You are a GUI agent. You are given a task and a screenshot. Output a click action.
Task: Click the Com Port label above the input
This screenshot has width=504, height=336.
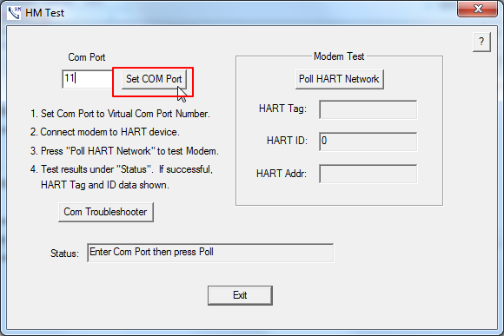click(87, 57)
